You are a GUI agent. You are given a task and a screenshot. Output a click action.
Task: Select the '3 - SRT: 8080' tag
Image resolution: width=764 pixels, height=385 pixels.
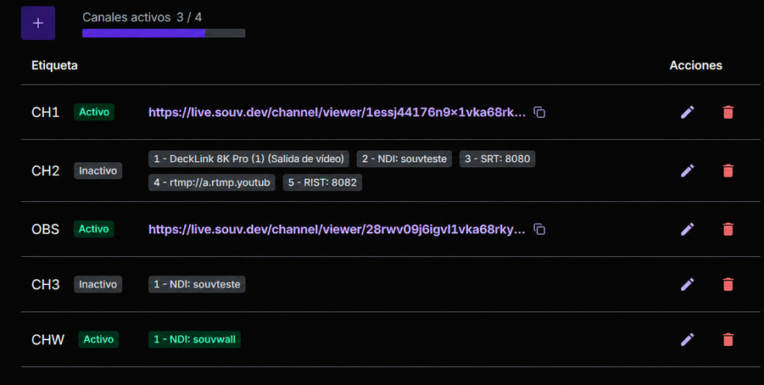point(498,159)
